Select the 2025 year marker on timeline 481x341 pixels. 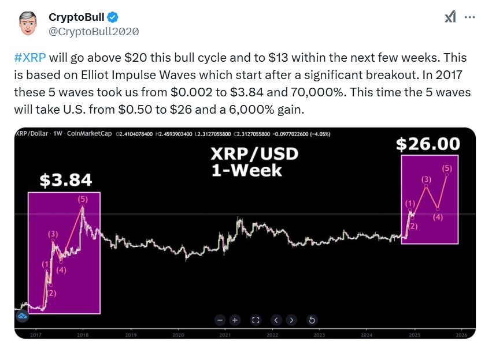click(x=415, y=335)
